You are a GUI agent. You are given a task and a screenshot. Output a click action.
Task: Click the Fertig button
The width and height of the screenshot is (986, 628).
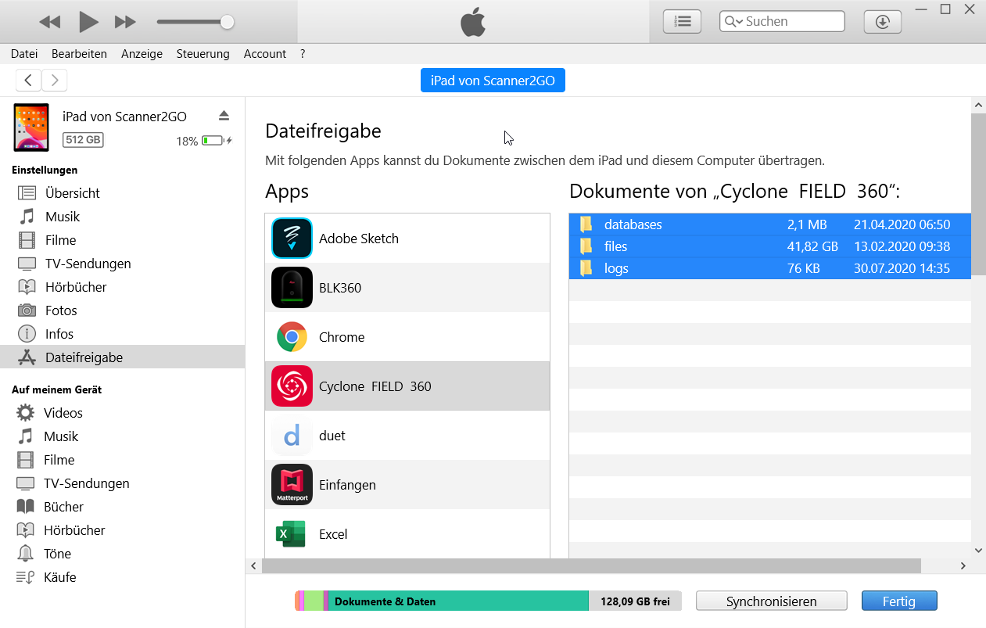coord(899,601)
